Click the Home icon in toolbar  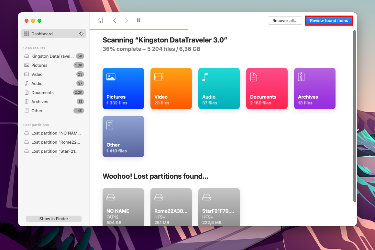coord(100,20)
